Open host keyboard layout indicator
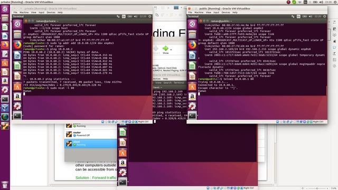This screenshot has width=338, height=190. [x=305, y=2]
